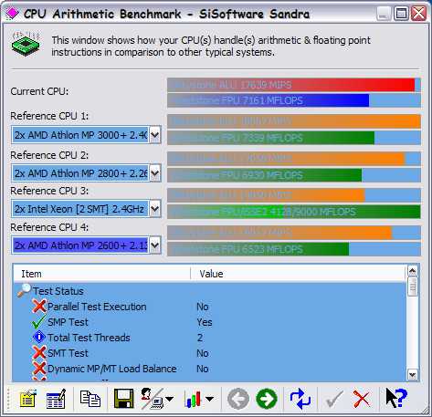Copy results using the copy pages icon
The width and height of the screenshot is (432, 417).
click(x=90, y=399)
